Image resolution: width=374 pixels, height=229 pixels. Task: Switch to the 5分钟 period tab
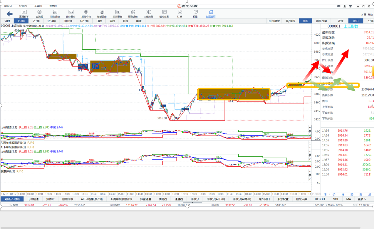click(36, 21)
